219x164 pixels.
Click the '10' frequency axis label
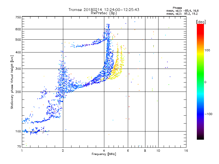158,151
